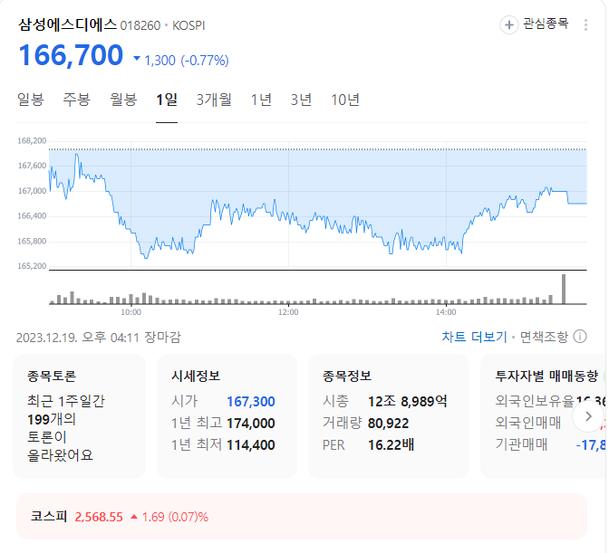Click the 기관매매 row label
This screenshot has width=609, height=553.
point(521,444)
